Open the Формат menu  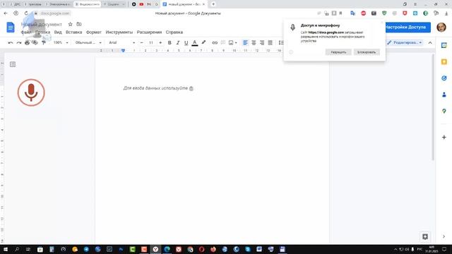pos(94,32)
